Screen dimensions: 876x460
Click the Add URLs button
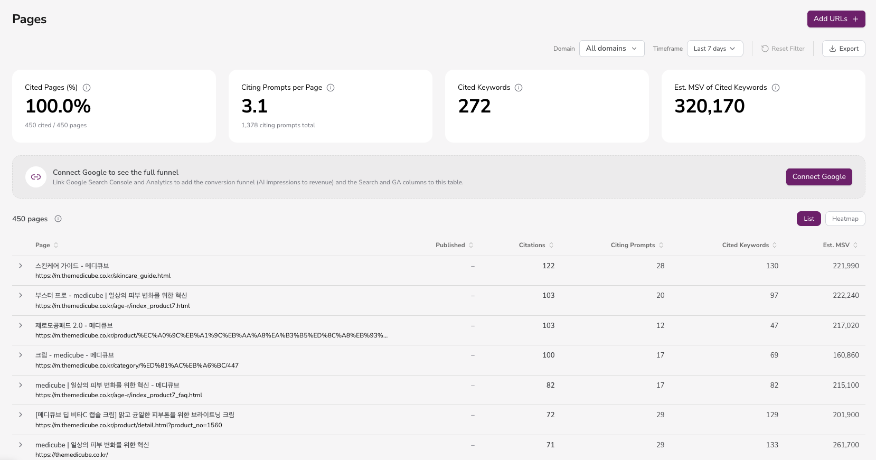[836, 19]
